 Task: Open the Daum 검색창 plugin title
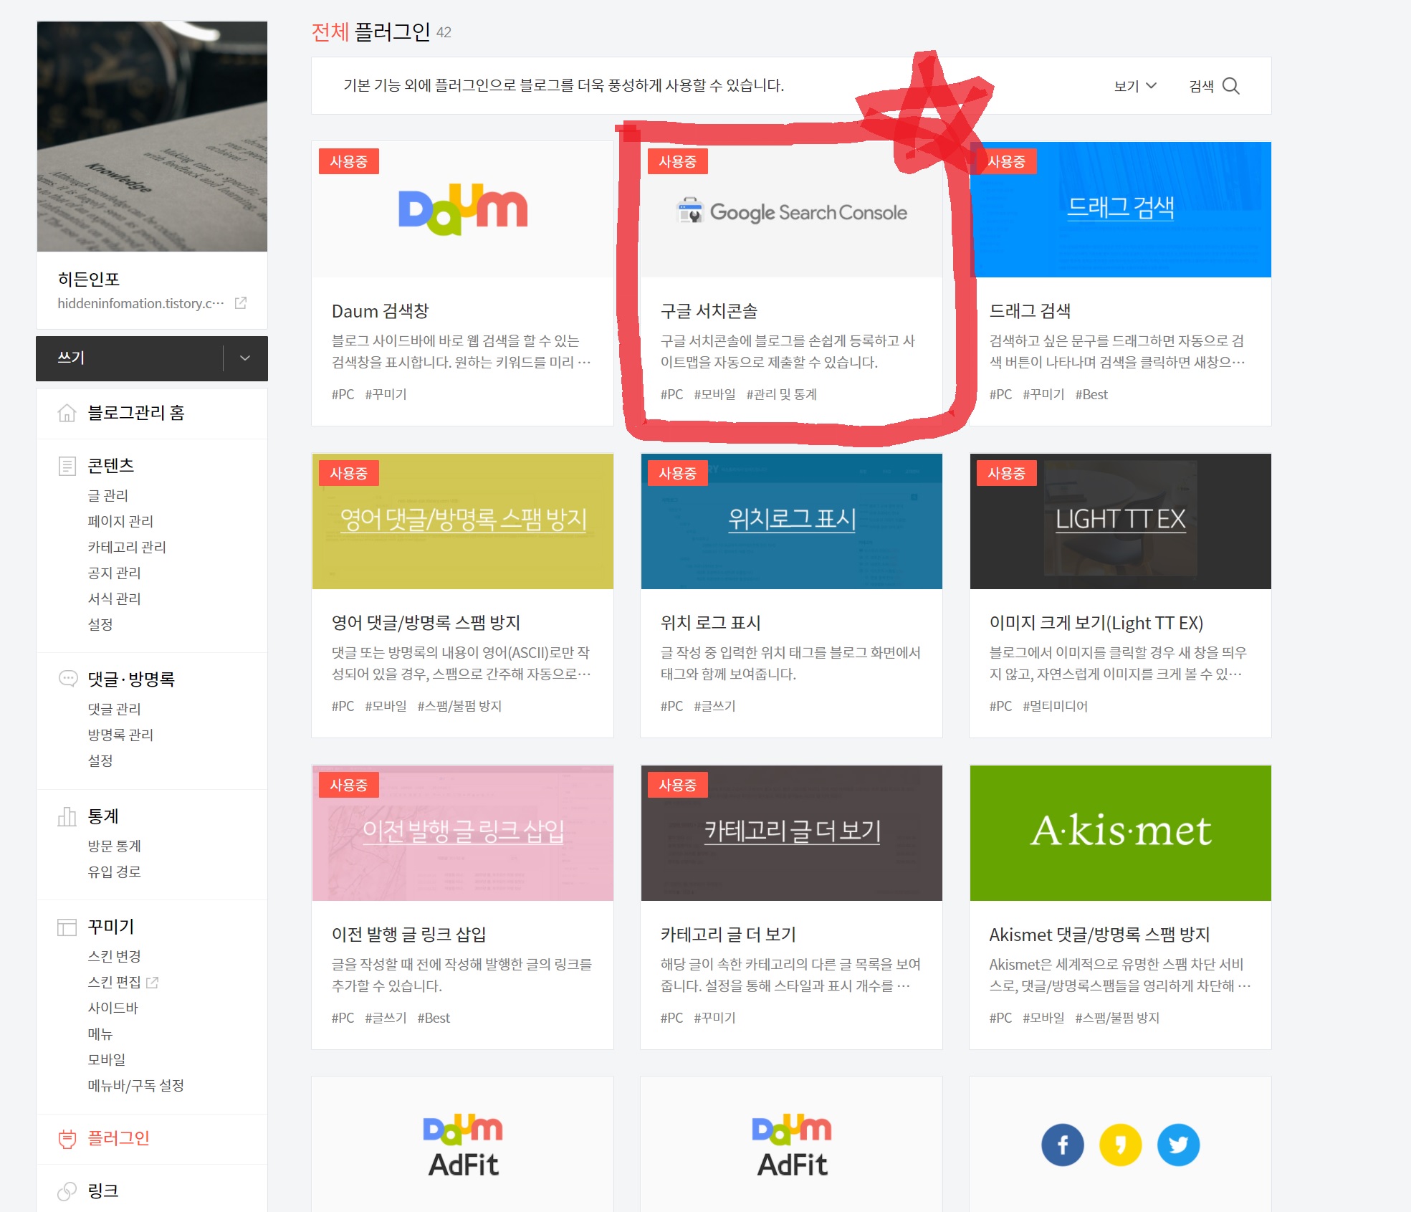pyautogui.click(x=380, y=311)
